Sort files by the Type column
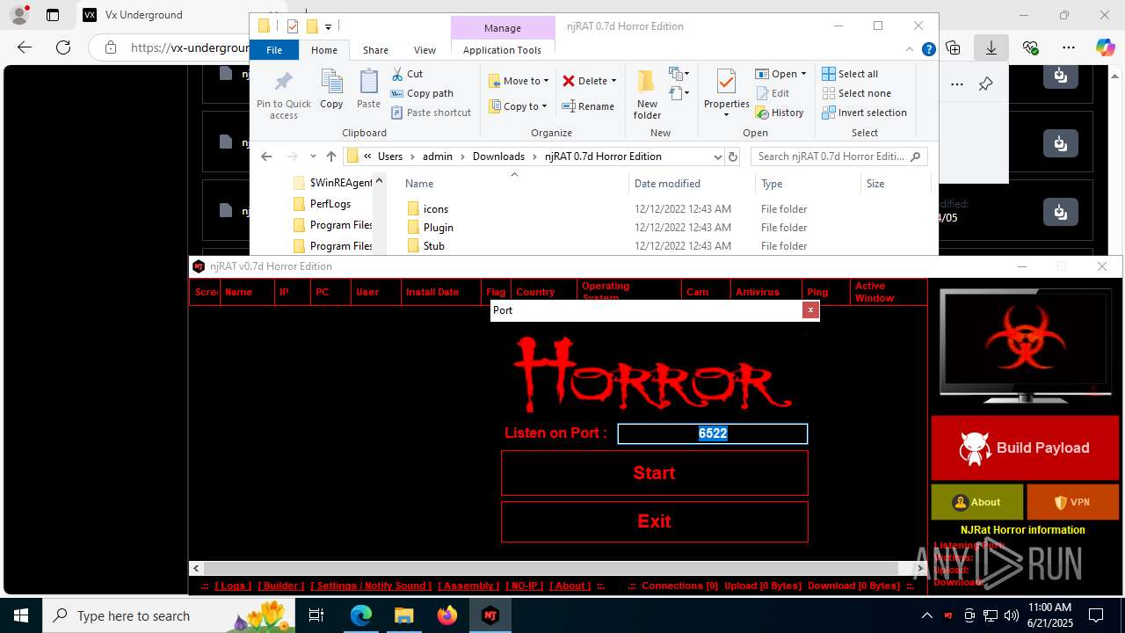This screenshot has width=1125, height=633. (x=772, y=184)
